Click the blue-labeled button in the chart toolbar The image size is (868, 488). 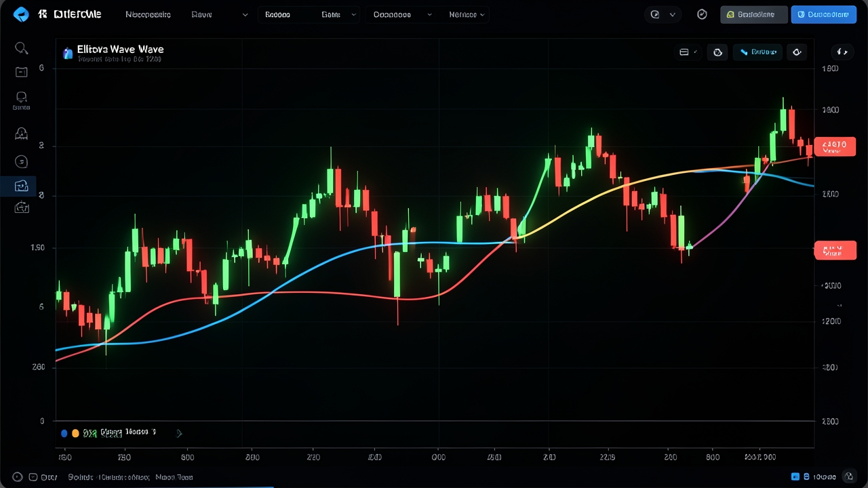pos(757,52)
